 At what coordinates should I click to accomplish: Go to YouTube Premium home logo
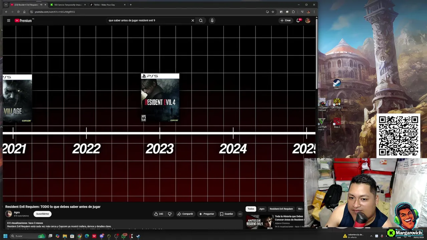coord(23,20)
